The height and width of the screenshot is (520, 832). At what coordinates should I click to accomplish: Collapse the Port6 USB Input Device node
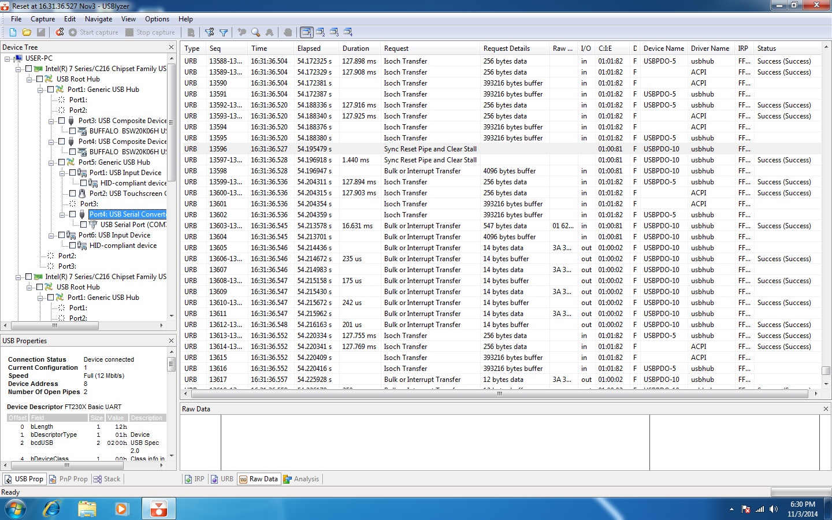point(51,235)
